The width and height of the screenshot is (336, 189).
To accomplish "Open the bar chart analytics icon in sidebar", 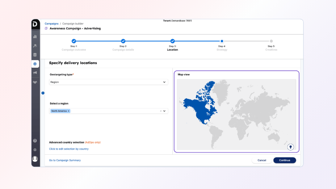I will pos(35,36).
